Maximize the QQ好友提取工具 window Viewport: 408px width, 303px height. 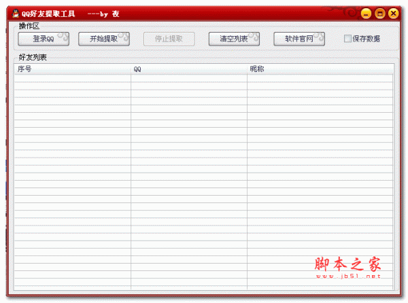pos(379,14)
